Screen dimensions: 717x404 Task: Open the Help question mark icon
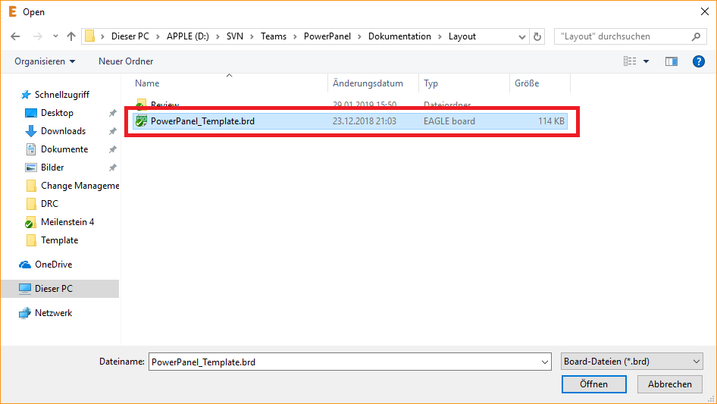699,61
